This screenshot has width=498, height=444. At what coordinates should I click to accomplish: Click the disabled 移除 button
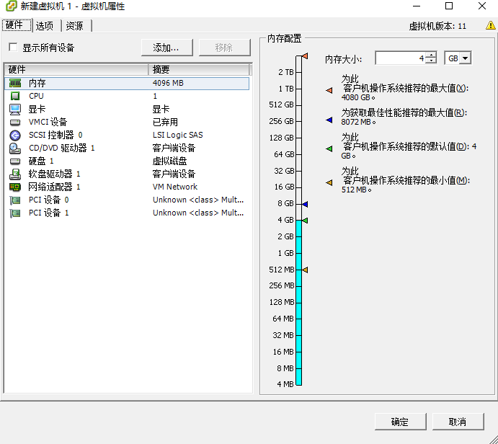pos(225,48)
